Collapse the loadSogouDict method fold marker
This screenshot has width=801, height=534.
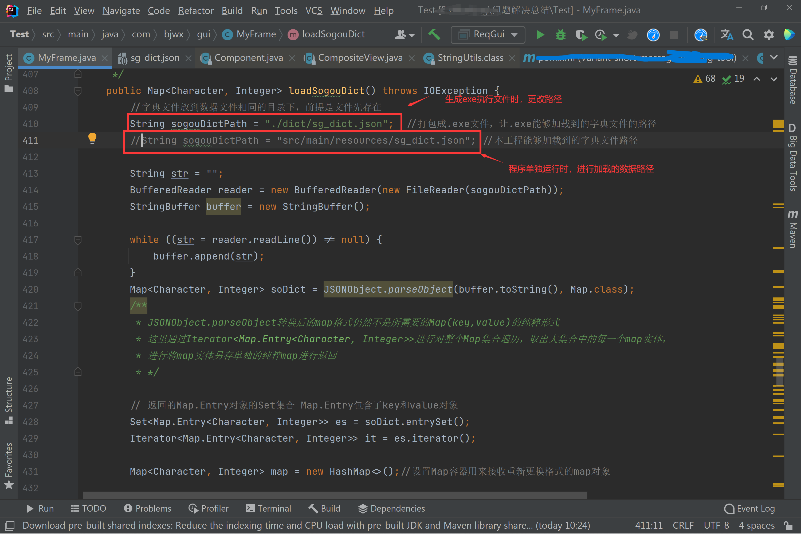[78, 91]
